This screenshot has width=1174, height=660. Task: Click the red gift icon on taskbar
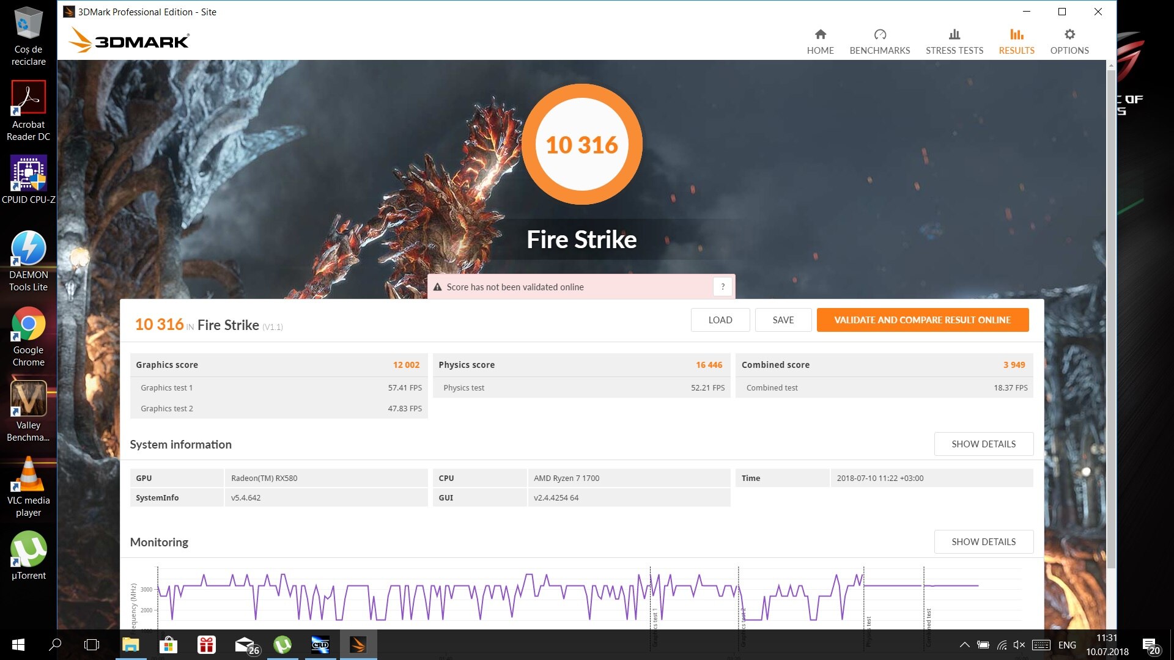point(207,645)
